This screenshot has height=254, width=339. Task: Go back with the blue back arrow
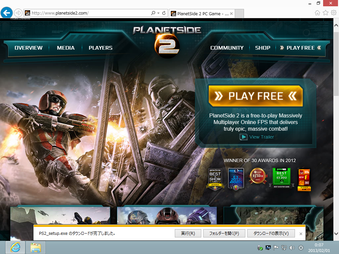7,13
